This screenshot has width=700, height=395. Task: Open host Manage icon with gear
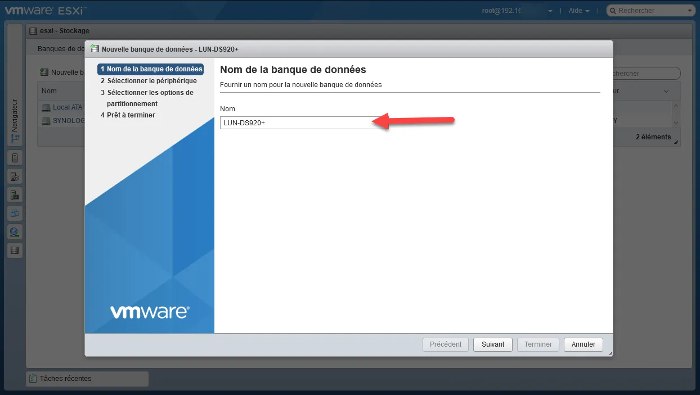click(x=15, y=176)
